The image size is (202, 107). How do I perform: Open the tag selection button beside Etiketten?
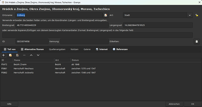point(197,41)
